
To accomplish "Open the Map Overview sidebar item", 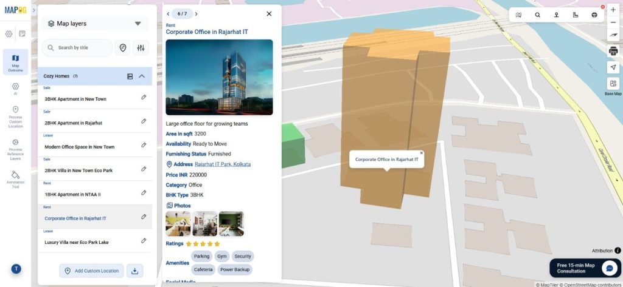I will (x=15, y=62).
